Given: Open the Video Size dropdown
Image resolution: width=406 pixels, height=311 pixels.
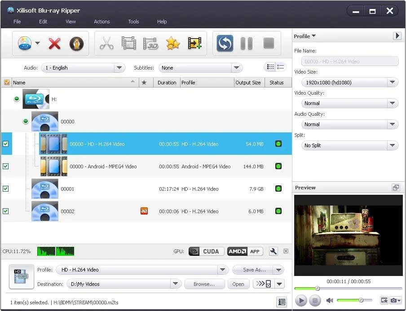Looking at the screenshot, I should click(x=393, y=82).
